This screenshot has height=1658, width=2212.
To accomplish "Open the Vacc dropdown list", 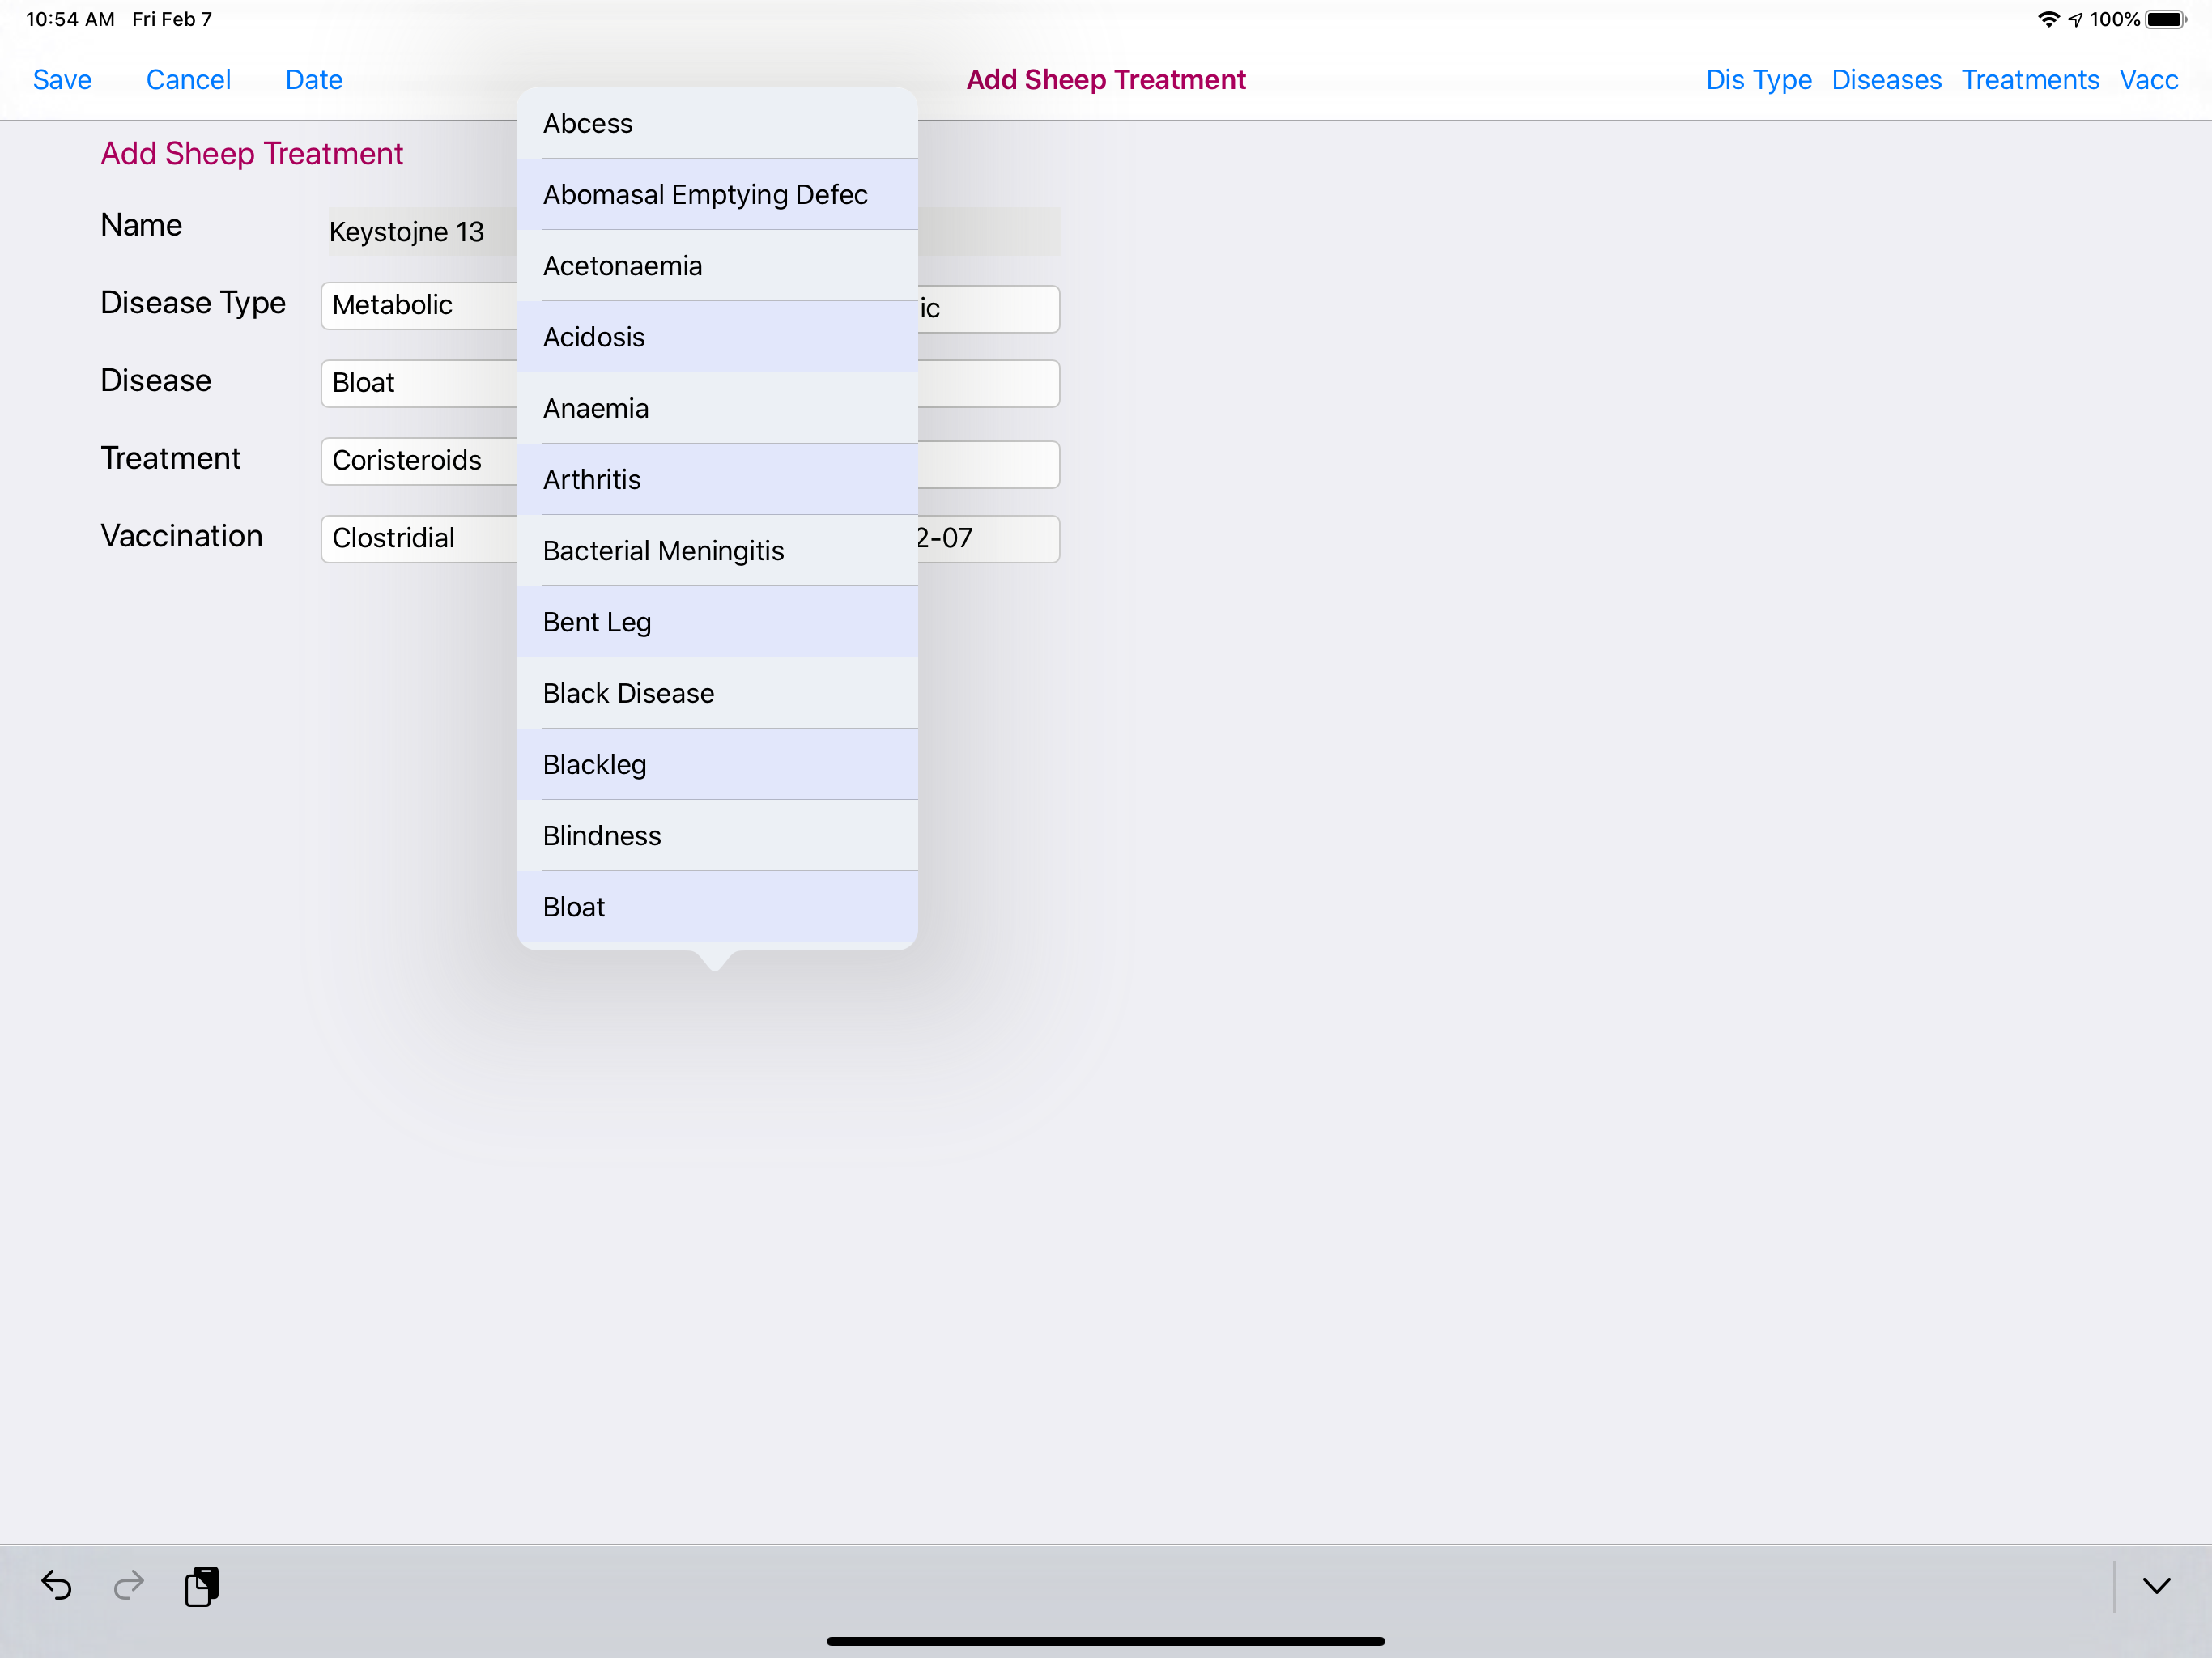I will (2148, 80).
